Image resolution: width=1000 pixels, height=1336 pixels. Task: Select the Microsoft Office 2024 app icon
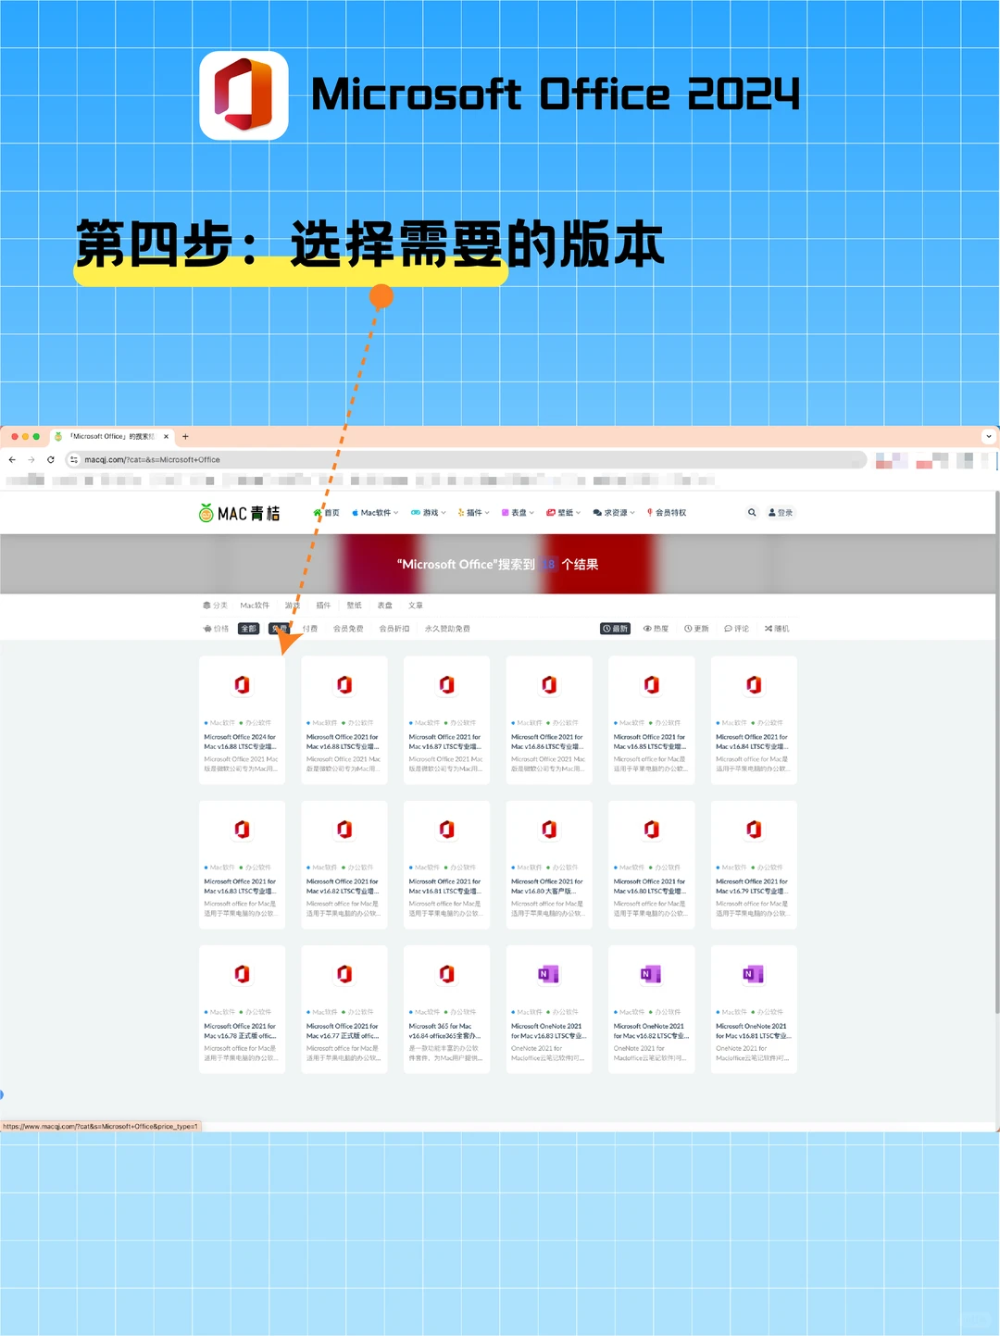241,684
